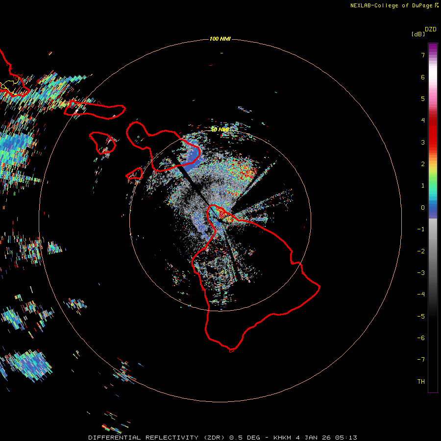The height and width of the screenshot is (441, 441).
Task: Click the 4 value on the color scale
Action: coord(423,121)
